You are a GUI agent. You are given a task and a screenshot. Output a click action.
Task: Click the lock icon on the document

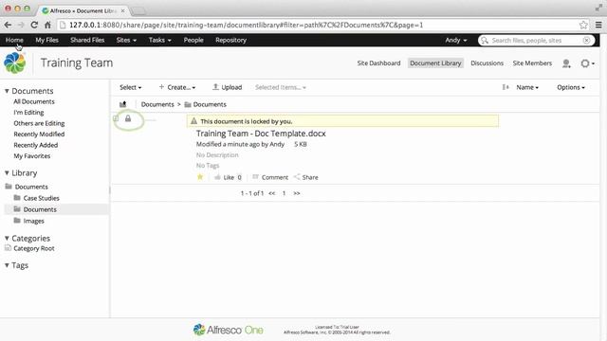(x=128, y=118)
